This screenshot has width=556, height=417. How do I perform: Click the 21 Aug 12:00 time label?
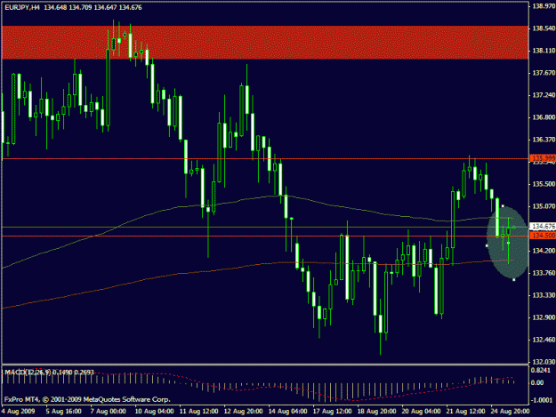(465, 411)
